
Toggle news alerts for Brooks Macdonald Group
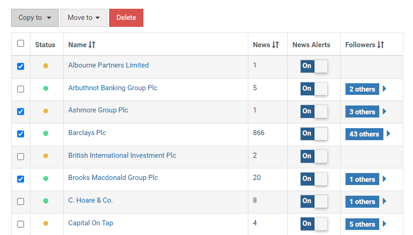click(x=314, y=179)
